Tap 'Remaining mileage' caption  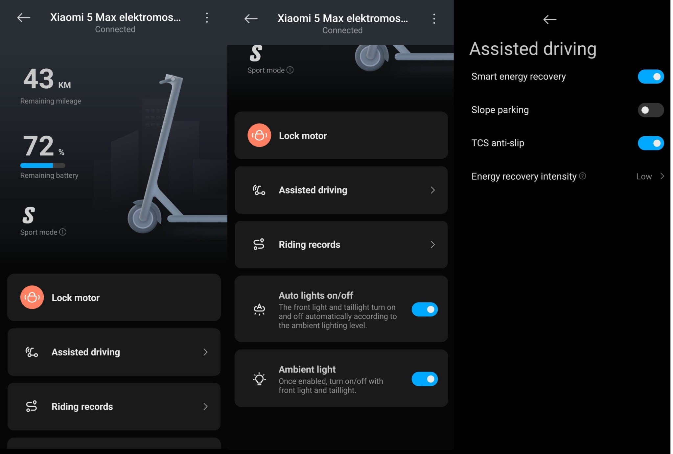click(x=51, y=101)
